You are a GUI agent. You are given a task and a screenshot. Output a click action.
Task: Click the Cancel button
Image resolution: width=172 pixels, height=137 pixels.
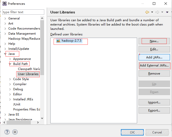pyautogui.click(x=157, y=132)
